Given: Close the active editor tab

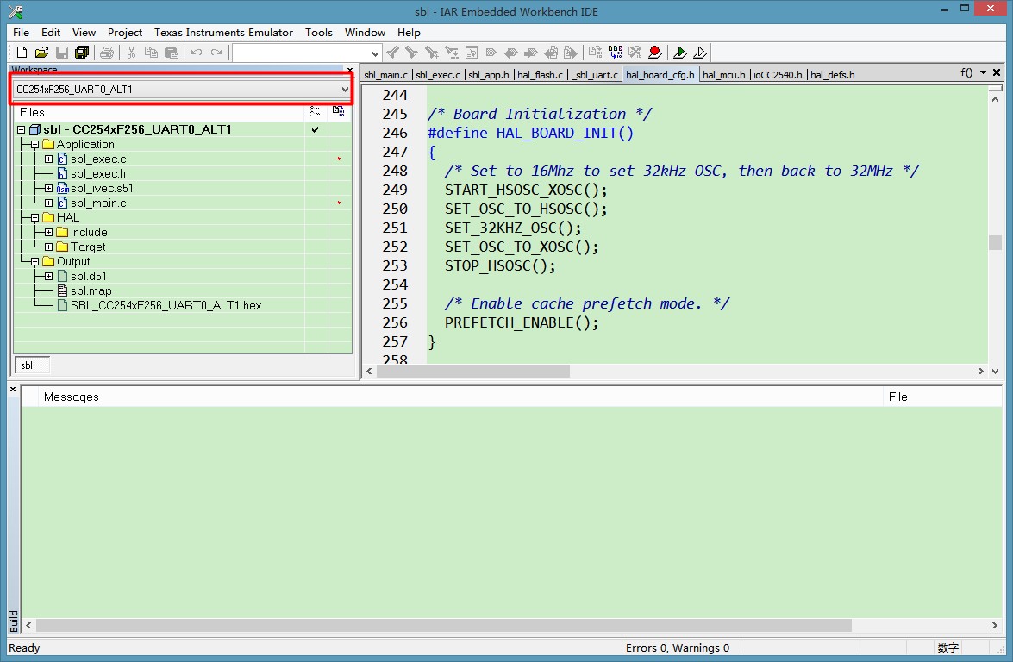Looking at the screenshot, I should click(x=997, y=72).
